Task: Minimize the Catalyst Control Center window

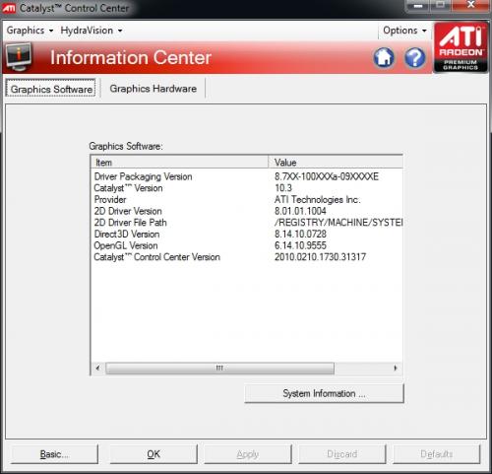Action: pos(418,6)
